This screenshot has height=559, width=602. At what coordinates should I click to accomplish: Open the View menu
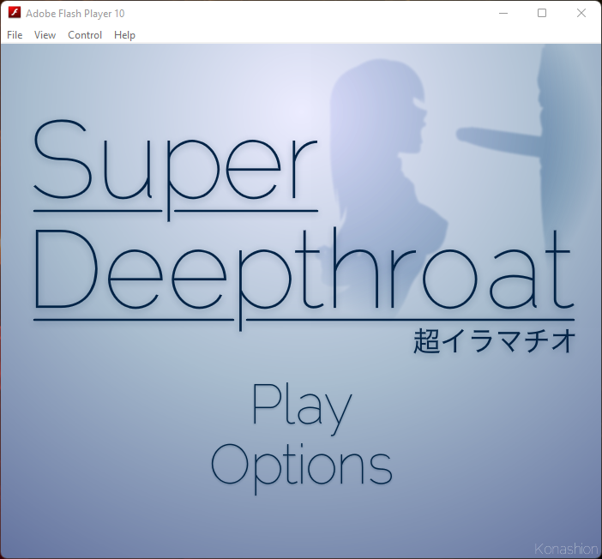(45, 35)
